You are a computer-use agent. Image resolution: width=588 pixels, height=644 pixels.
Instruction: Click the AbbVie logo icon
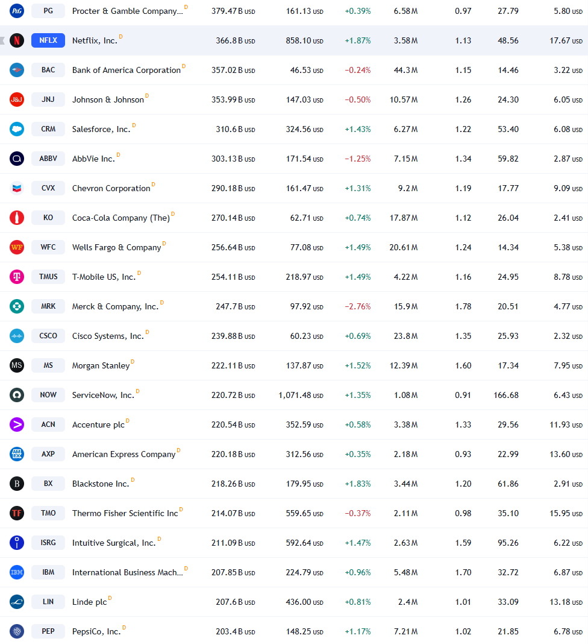pyautogui.click(x=17, y=159)
